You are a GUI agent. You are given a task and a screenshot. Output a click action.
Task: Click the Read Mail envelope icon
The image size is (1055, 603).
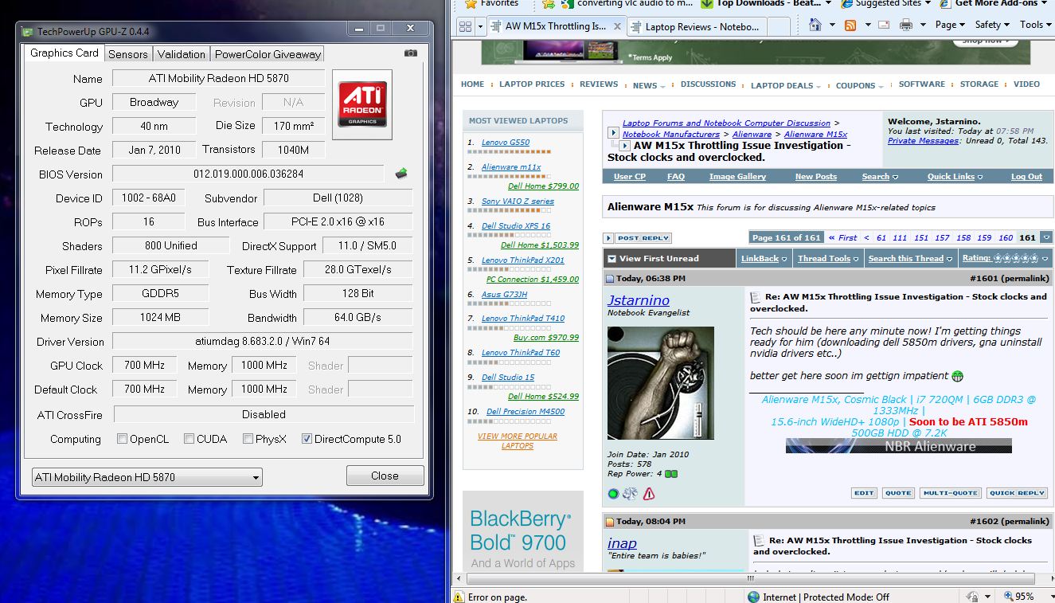(883, 25)
